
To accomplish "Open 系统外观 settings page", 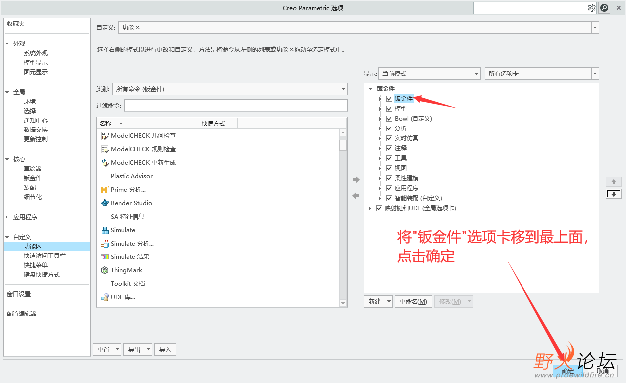I will click(x=36, y=53).
